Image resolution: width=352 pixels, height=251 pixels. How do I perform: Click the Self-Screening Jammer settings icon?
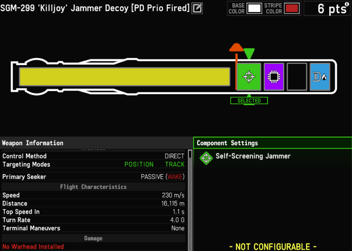pyautogui.click(x=206, y=158)
